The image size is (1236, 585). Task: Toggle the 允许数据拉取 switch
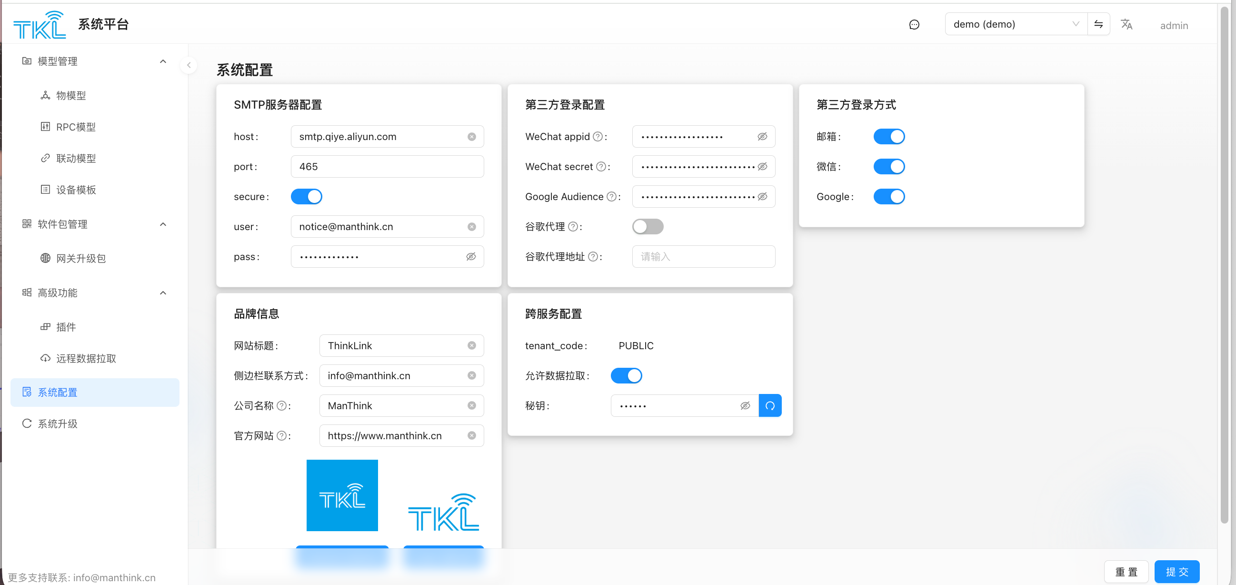coord(626,376)
